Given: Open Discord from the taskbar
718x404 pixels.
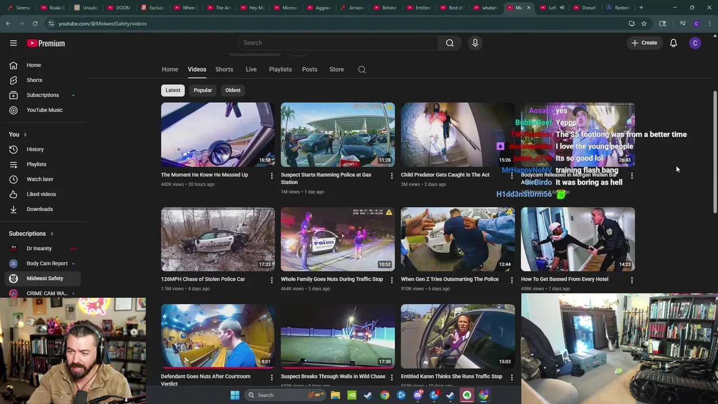Looking at the screenshot, I should [x=417, y=395].
